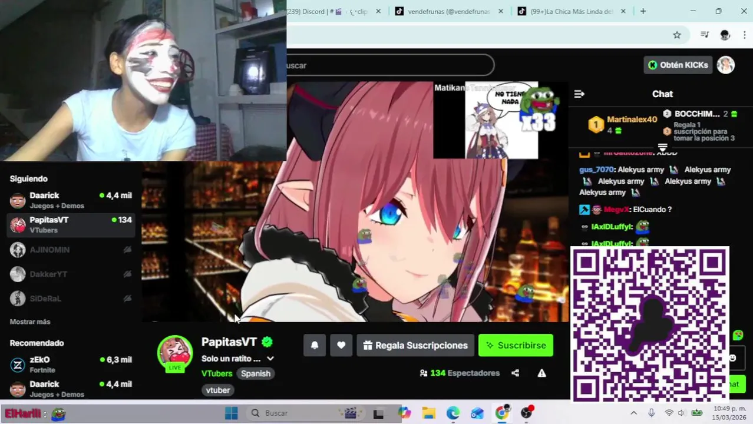Click the vtuber tag chip
The image size is (753, 424).
(x=218, y=390)
